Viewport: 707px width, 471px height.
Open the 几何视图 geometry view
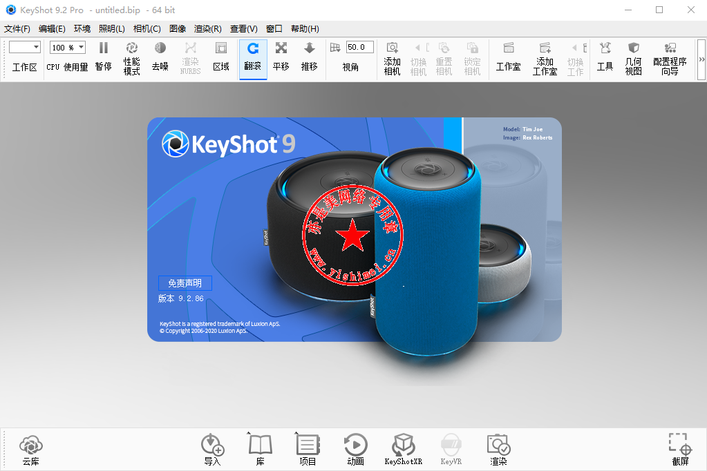(634, 59)
